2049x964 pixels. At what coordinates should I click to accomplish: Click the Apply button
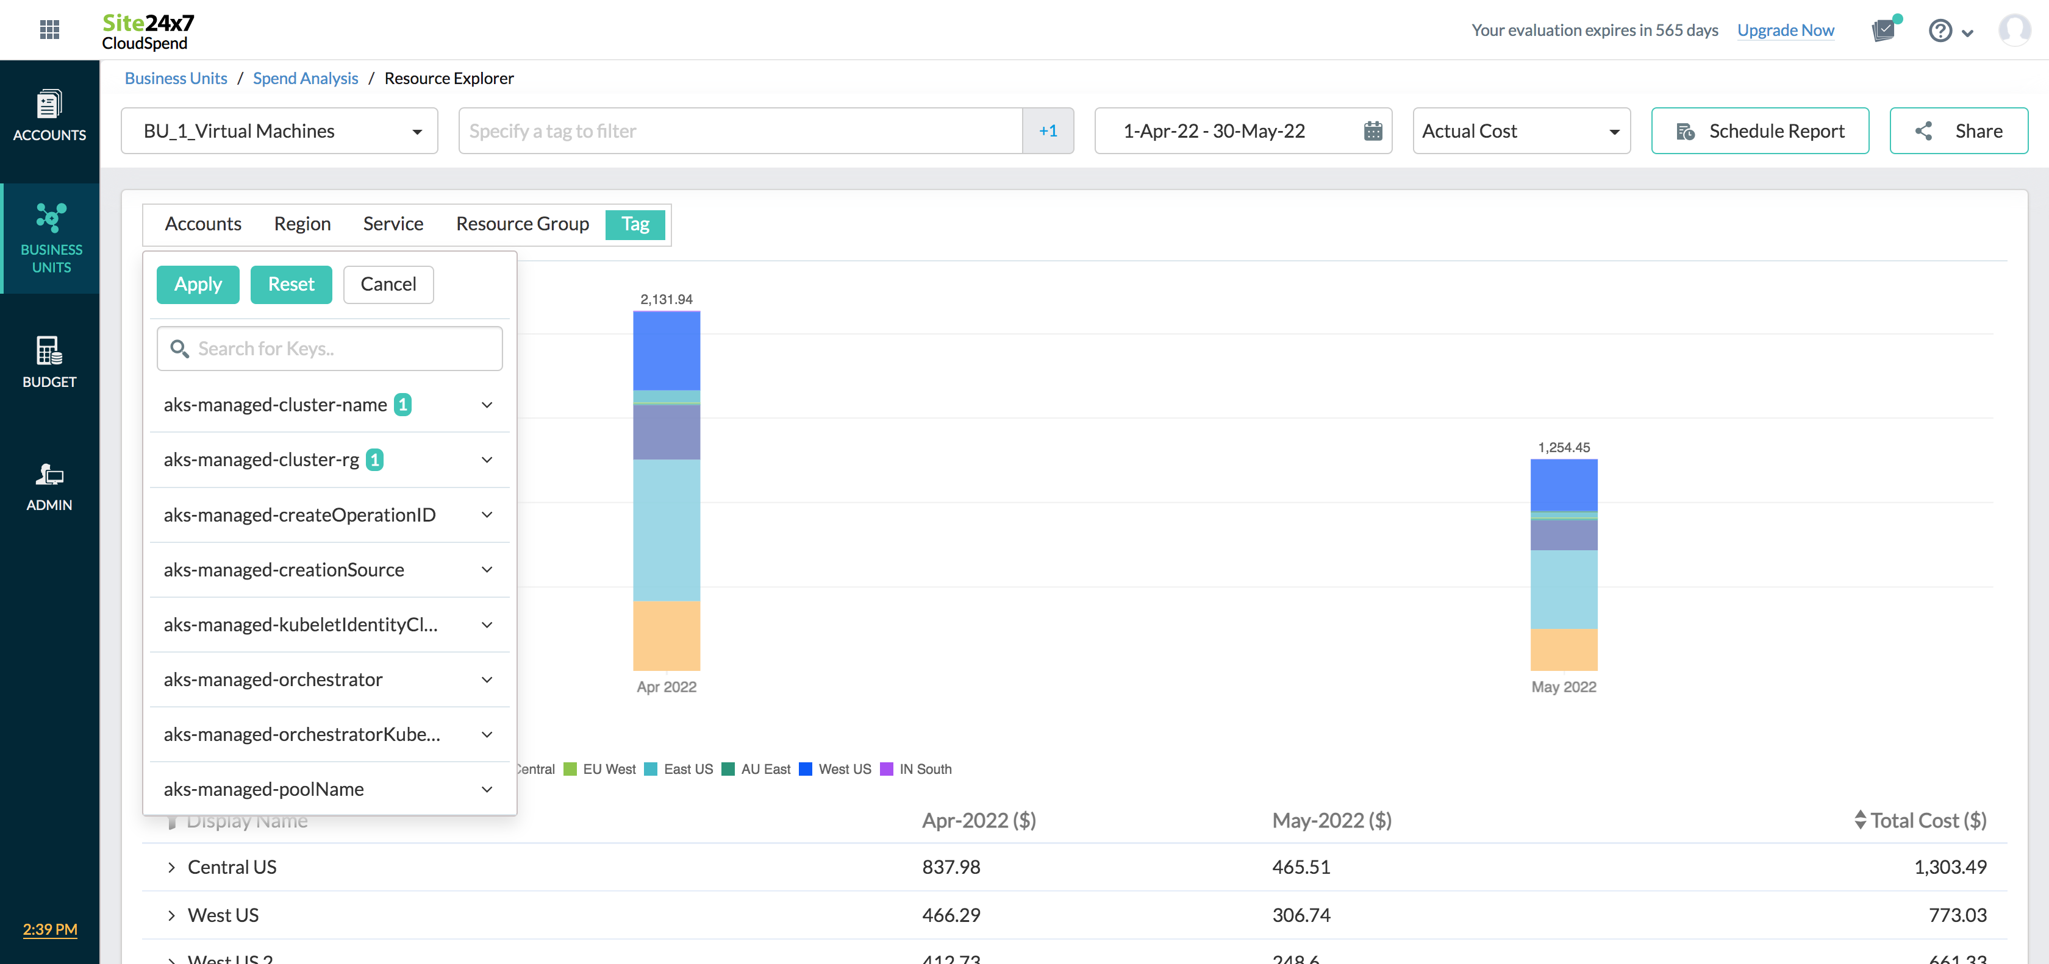197,285
